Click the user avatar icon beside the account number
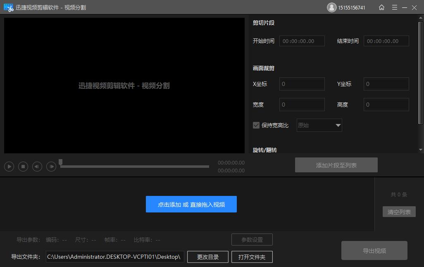The image size is (424, 267). (x=332, y=7)
